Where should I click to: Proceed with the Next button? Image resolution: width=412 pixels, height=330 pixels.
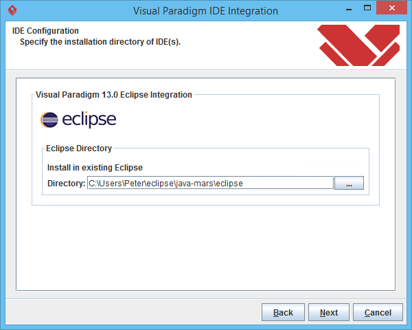pos(329,312)
